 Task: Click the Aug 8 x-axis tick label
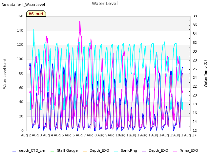(x=92, y=135)
